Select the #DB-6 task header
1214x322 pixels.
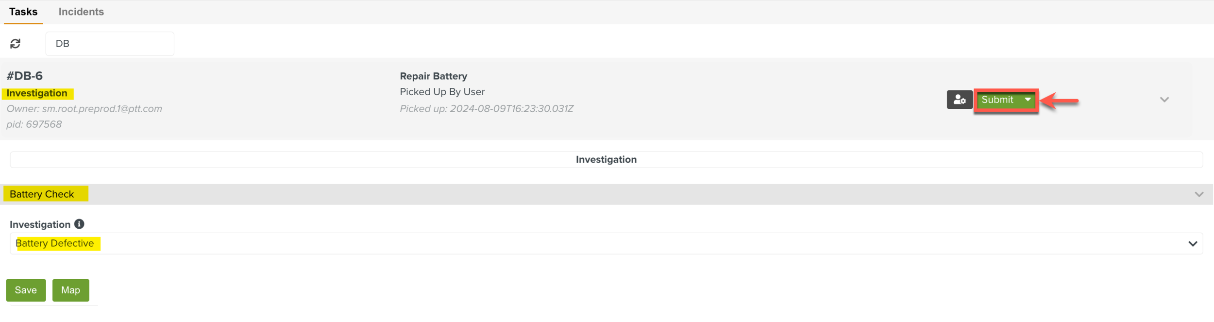[25, 75]
